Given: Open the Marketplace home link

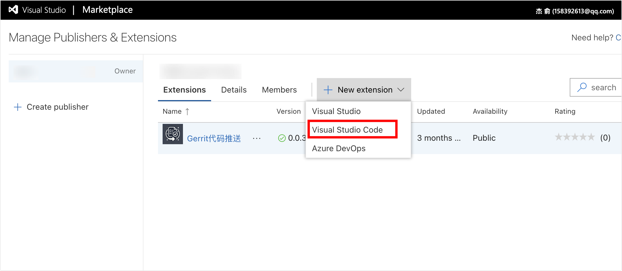Looking at the screenshot, I should click(107, 10).
